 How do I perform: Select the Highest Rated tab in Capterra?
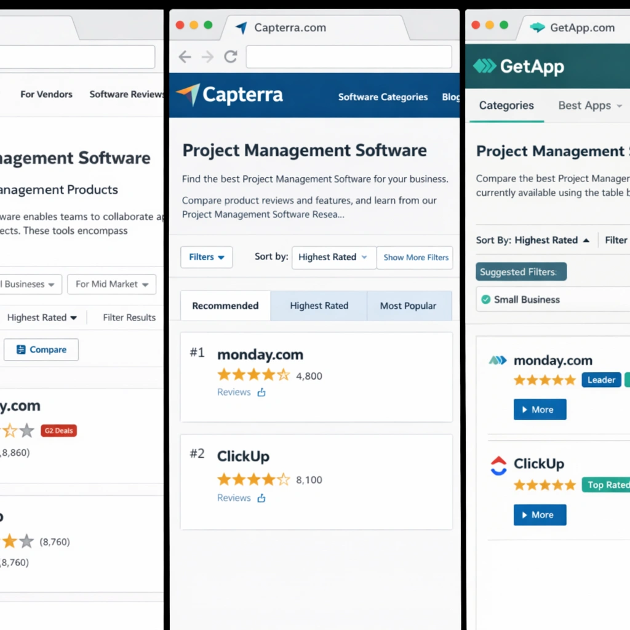click(x=319, y=306)
